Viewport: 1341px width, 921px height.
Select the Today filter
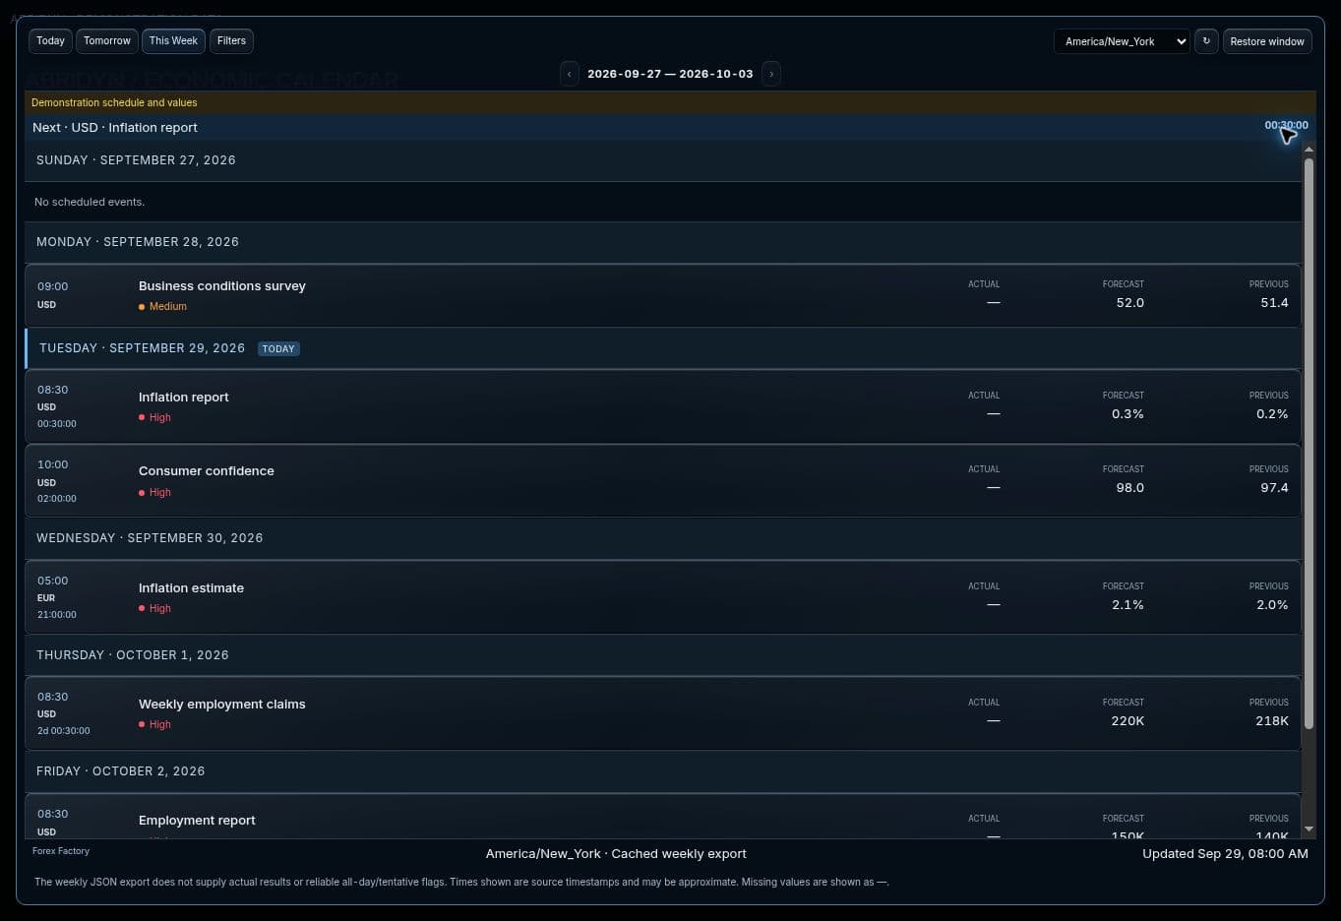tap(50, 40)
